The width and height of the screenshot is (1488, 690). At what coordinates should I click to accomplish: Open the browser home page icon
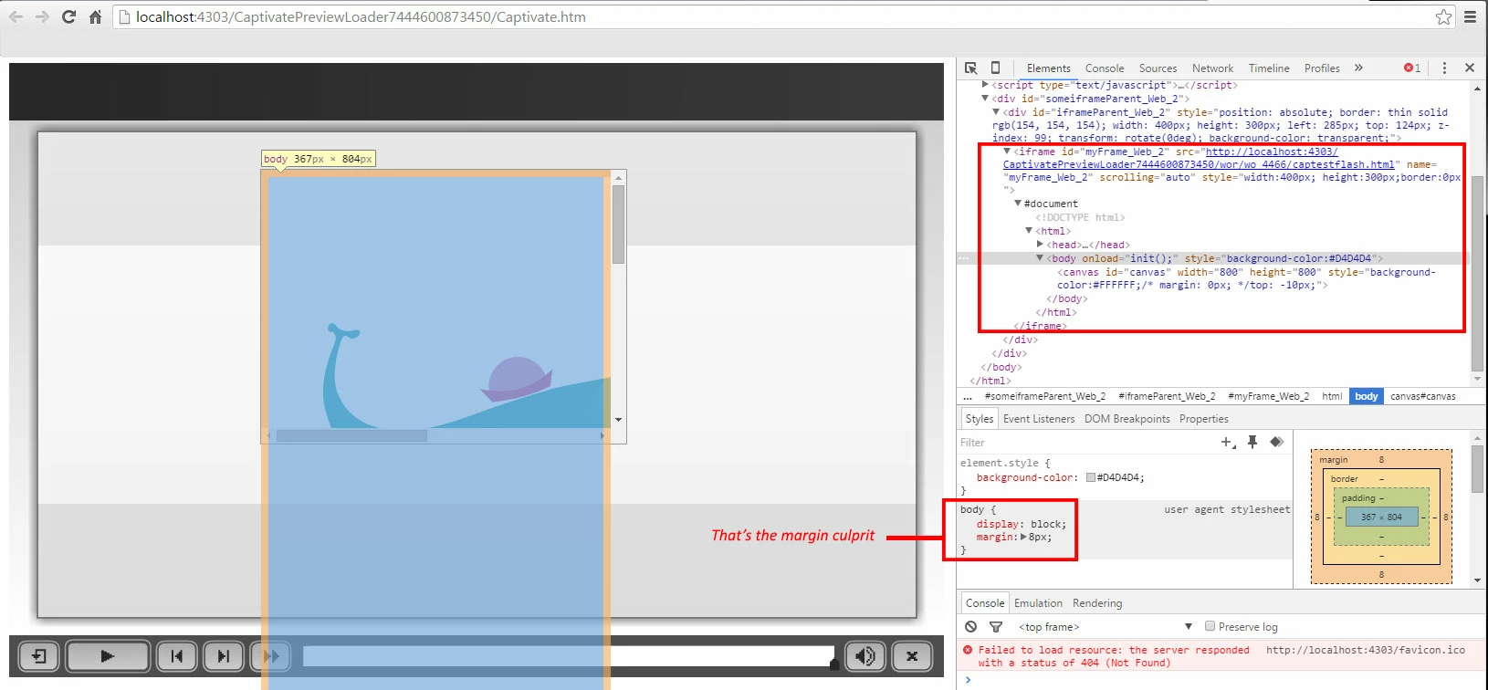point(95,16)
